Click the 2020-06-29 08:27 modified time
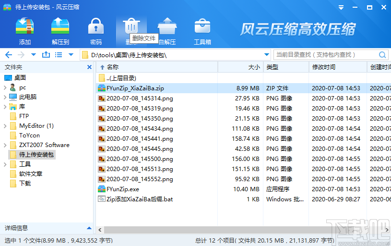 coord(336,199)
